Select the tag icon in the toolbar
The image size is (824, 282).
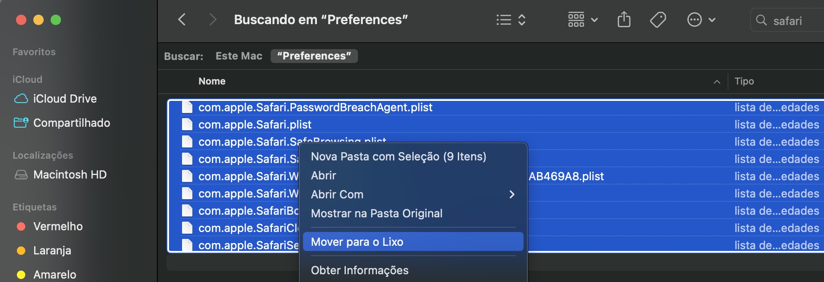pos(658,19)
